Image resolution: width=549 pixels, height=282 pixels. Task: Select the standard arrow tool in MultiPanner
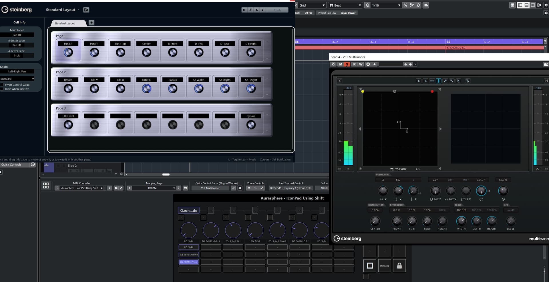(419, 81)
